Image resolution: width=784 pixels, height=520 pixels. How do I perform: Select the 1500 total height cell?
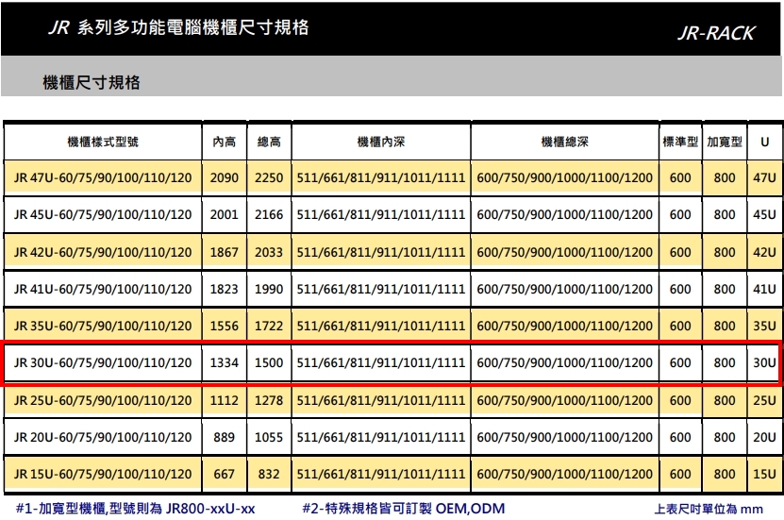point(269,363)
